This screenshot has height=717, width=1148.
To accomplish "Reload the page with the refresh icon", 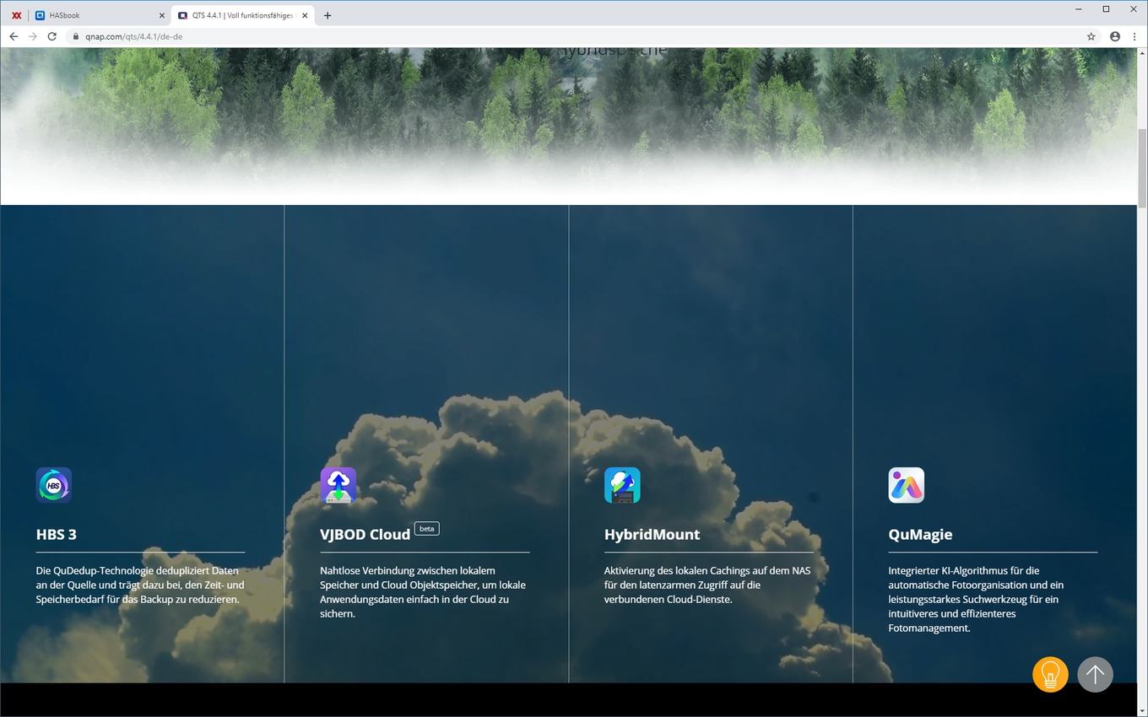I will 52,36.
